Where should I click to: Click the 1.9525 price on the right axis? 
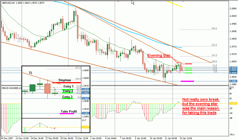point(233,77)
